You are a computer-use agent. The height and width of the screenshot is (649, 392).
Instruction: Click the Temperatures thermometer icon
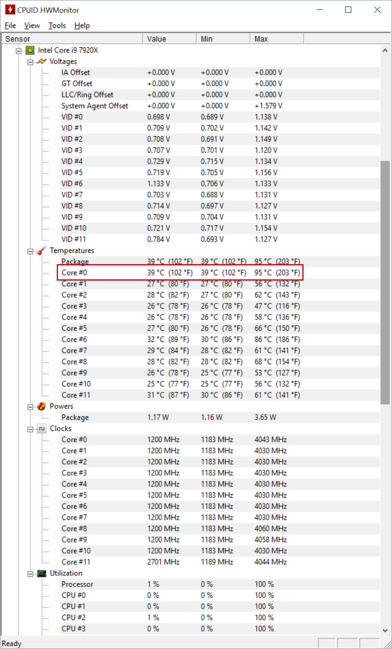tap(42, 251)
